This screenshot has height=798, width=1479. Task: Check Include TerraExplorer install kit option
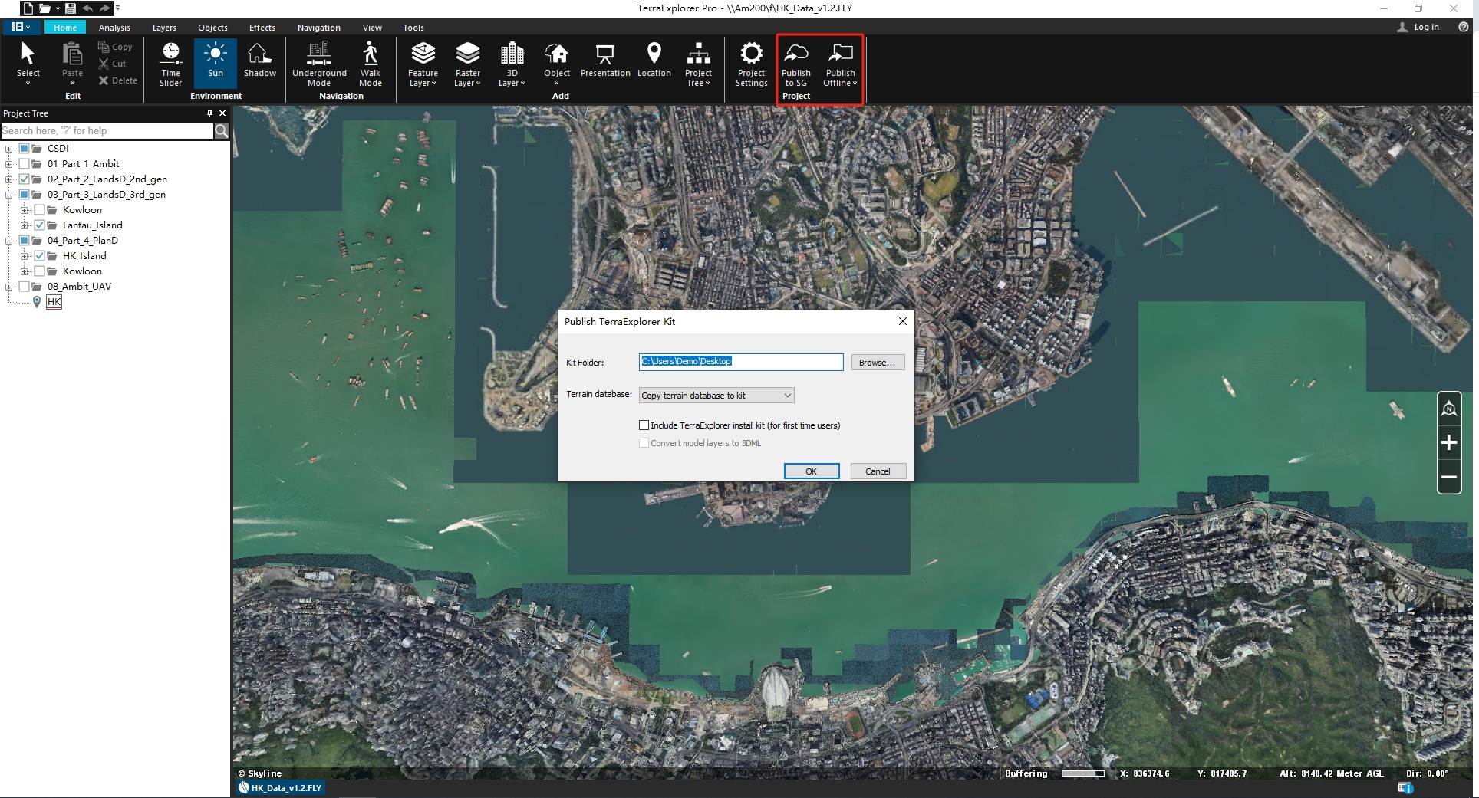[x=644, y=425]
